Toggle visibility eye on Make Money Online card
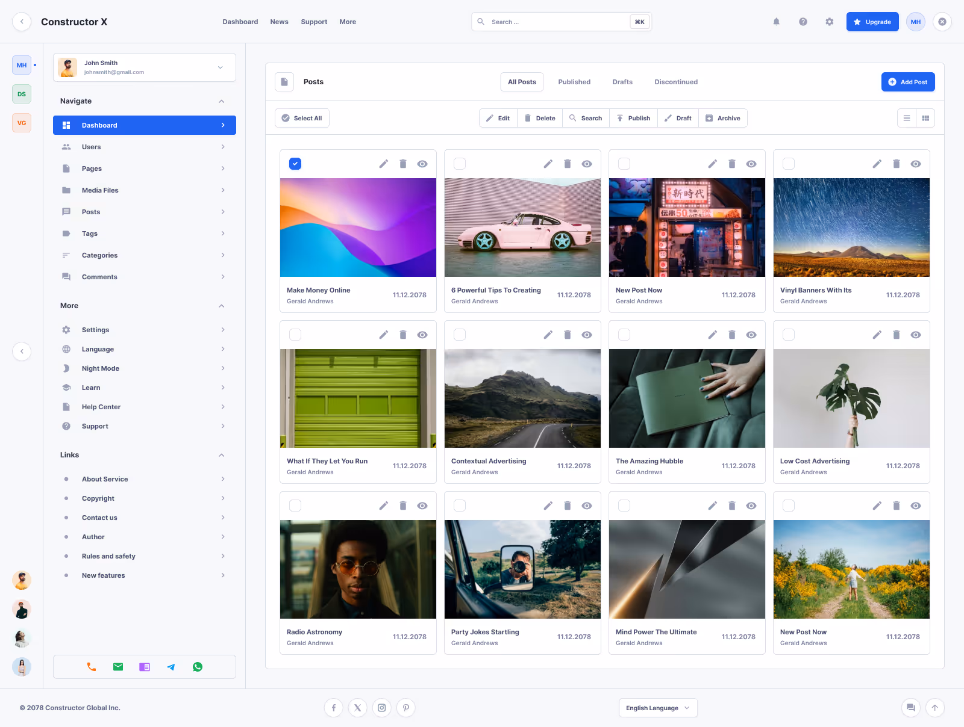 [x=422, y=164]
